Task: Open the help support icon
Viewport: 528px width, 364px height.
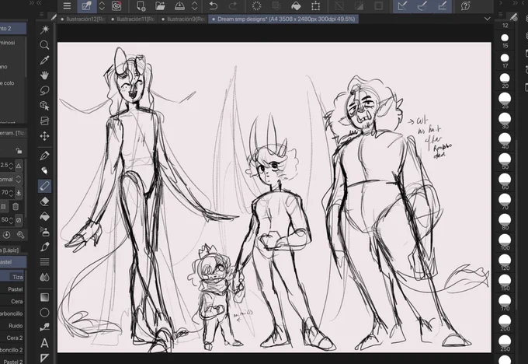Action: pos(466,5)
